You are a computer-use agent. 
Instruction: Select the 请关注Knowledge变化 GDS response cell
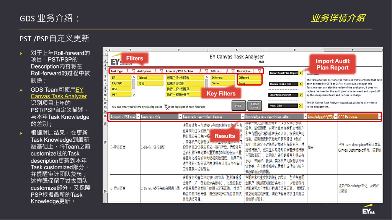point(360,188)
